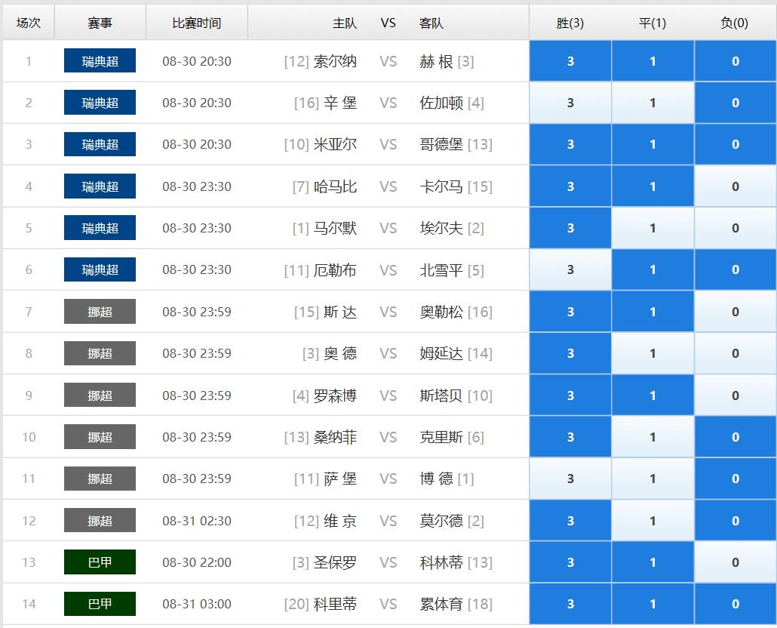
Task: Click match time 08-31 02:30
Action: (197, 521)
